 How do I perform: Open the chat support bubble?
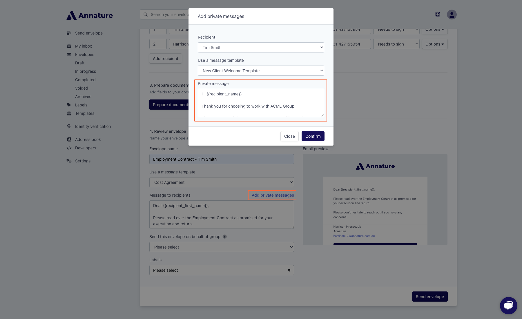coord(508,305)
